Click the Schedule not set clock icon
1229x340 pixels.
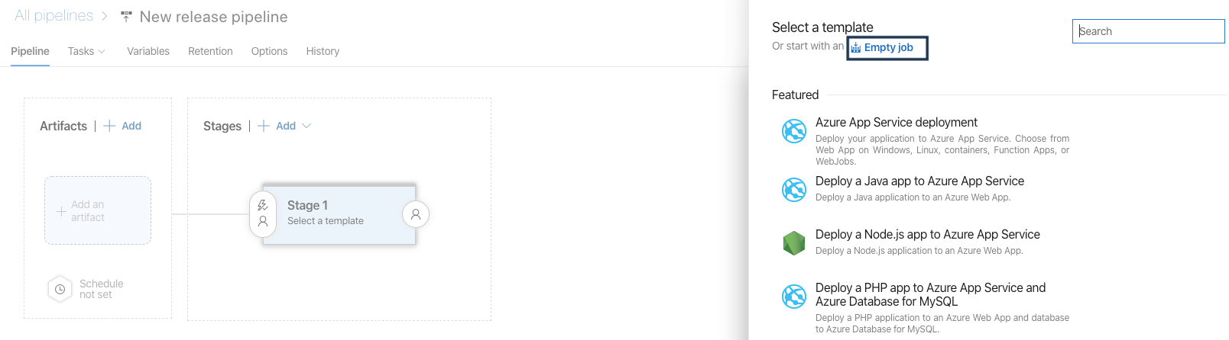pos(60,289)
